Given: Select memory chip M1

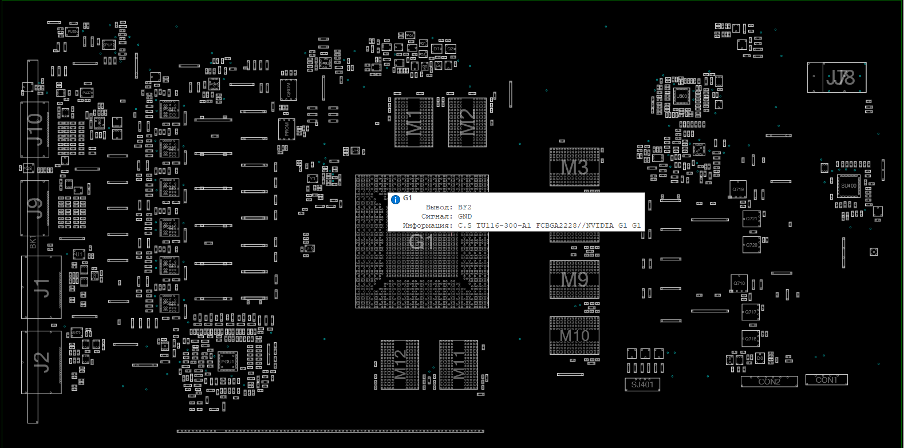Looking at the screenshot, I should (x=413, y=122).
